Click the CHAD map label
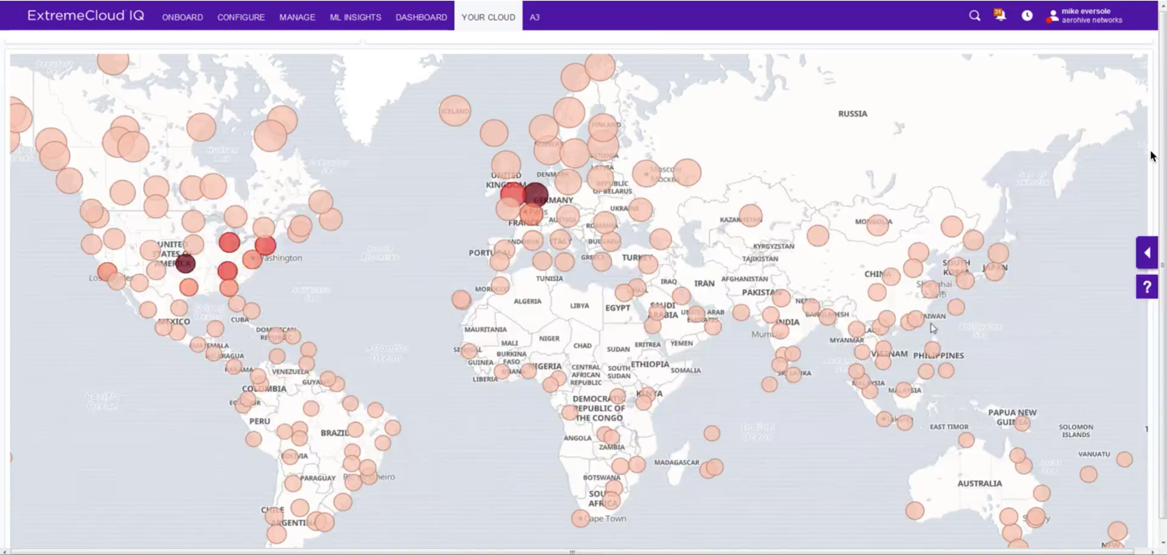1167x555 pixels. coord(582,346)
